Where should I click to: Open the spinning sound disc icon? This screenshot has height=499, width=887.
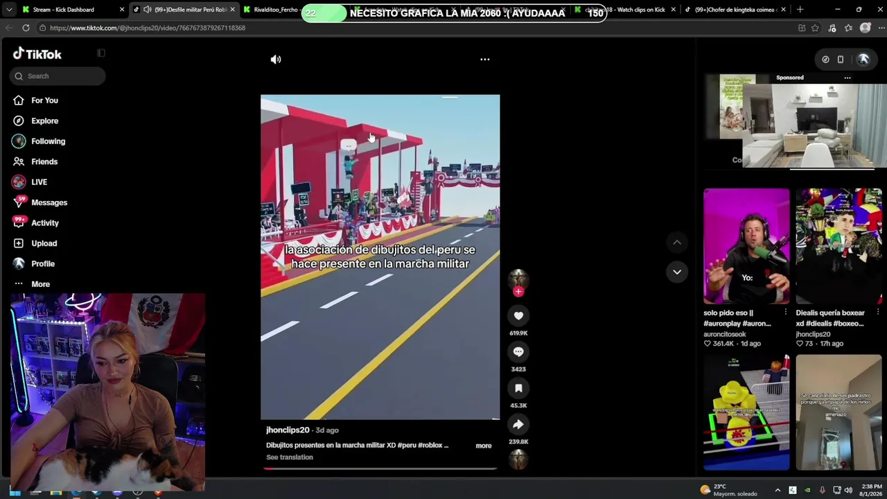(518, 459)
